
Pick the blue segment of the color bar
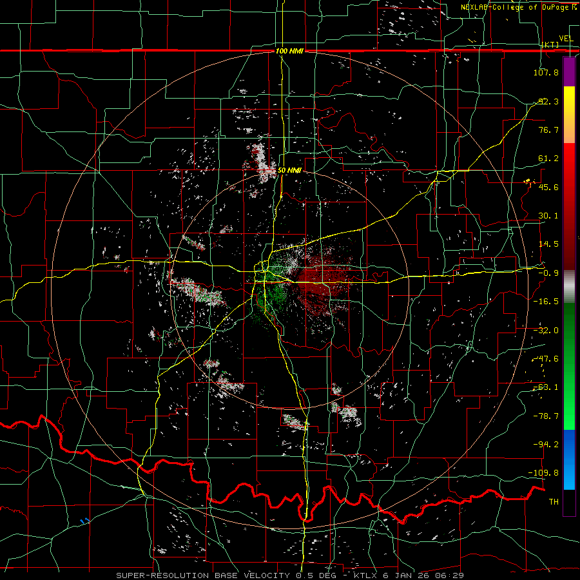point(569,459)
